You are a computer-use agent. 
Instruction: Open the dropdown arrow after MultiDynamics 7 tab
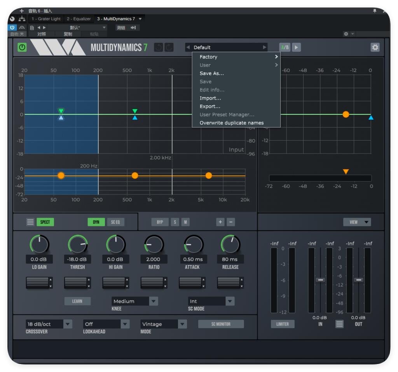coord(140,19)
